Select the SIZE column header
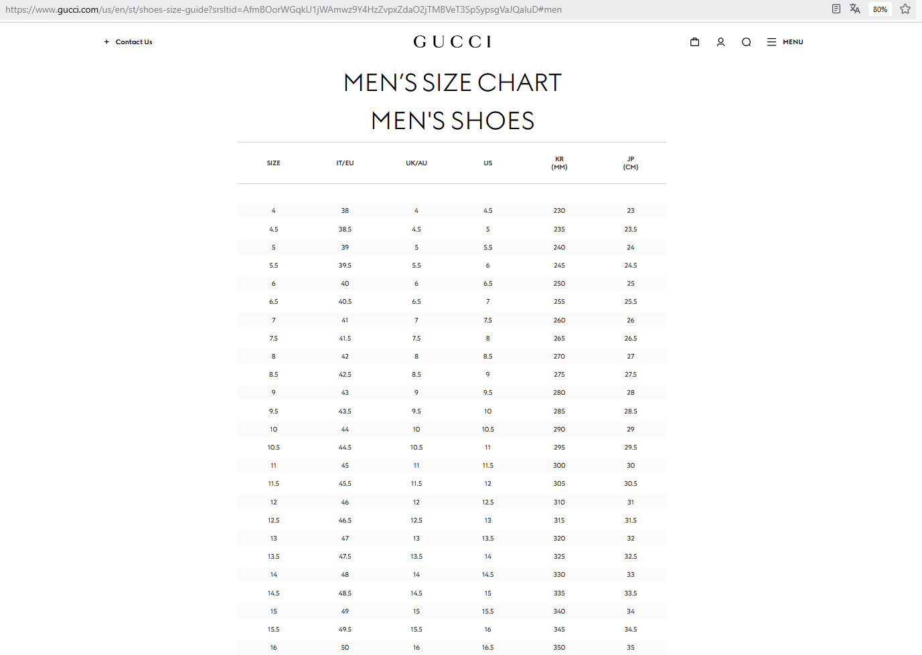The height and width of the screenshot is (655, 922). click(273, 163)
